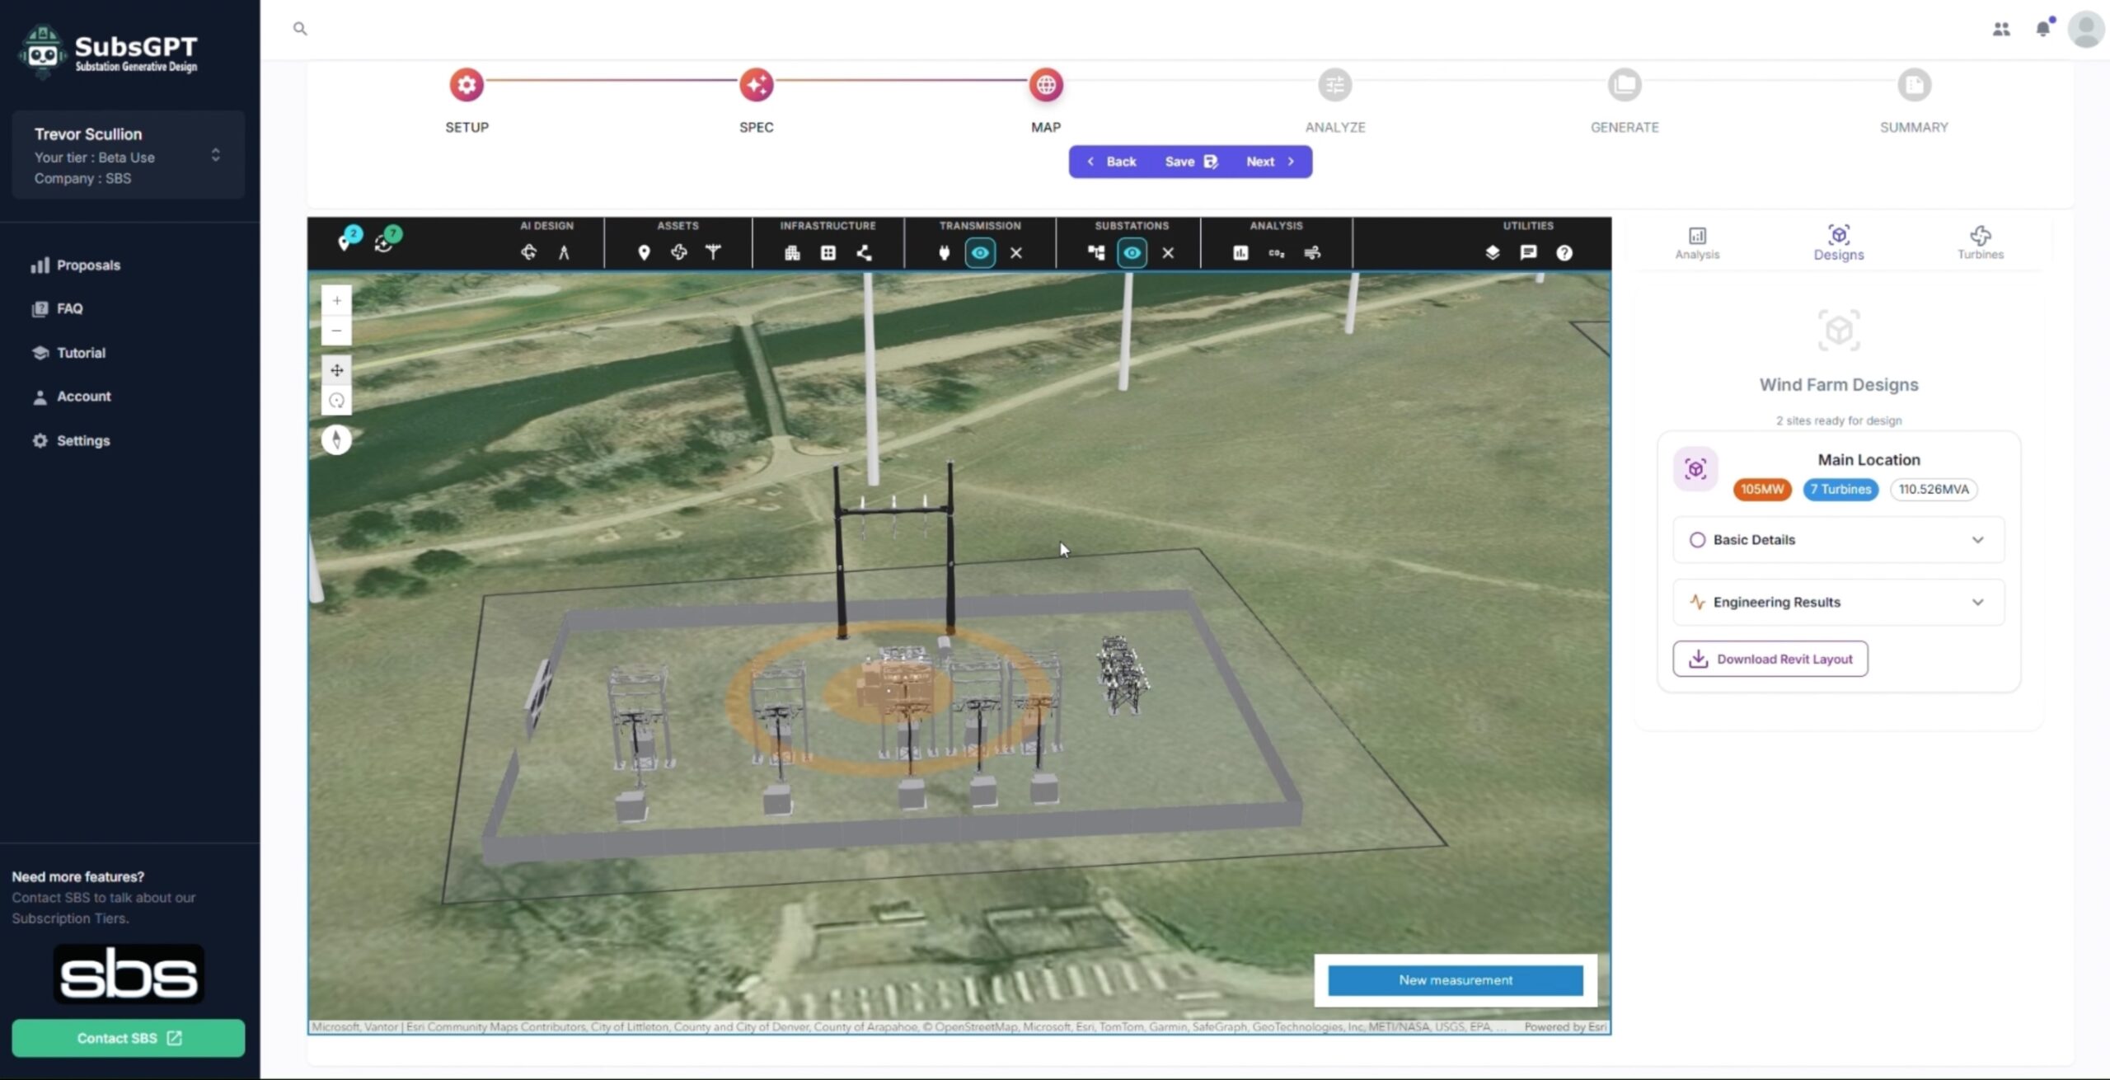Click the New measurement button
This screenshot has height=1080, width=2110.
[1455, 980]
